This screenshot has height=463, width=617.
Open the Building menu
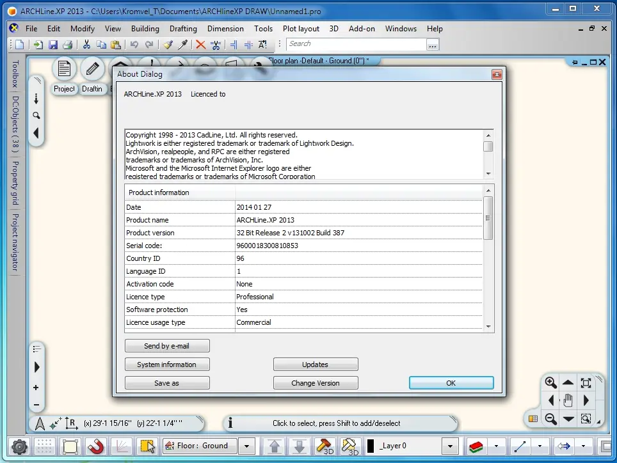(145, 29)
